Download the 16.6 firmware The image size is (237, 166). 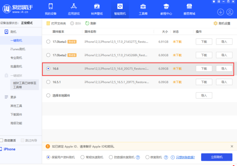pos(204,68)
